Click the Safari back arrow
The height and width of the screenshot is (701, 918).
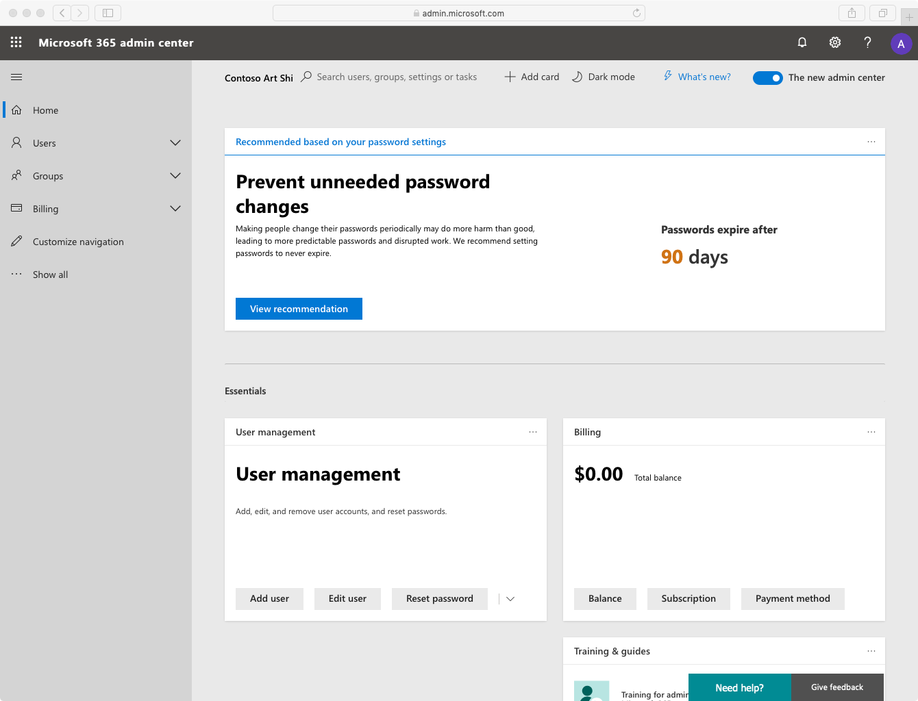(62, 13)
